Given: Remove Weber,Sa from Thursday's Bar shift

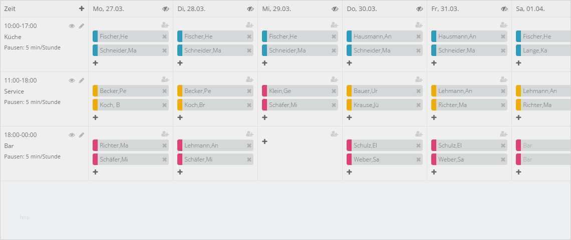Looking at the screenshot, I should click(x=418, y=159).
